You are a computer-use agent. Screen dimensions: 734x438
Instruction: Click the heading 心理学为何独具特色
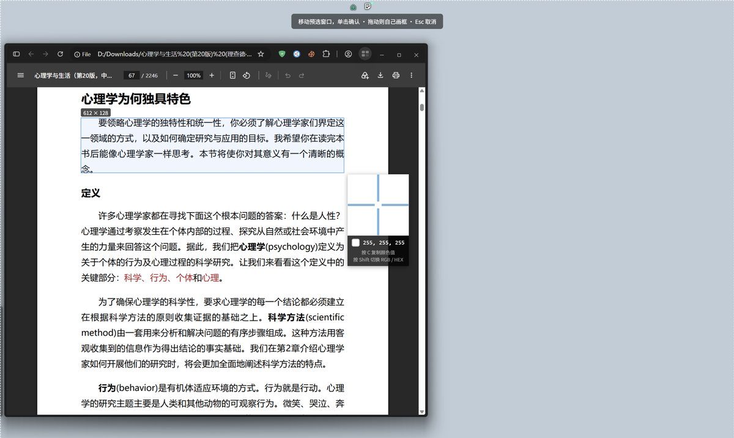(136, 99)
